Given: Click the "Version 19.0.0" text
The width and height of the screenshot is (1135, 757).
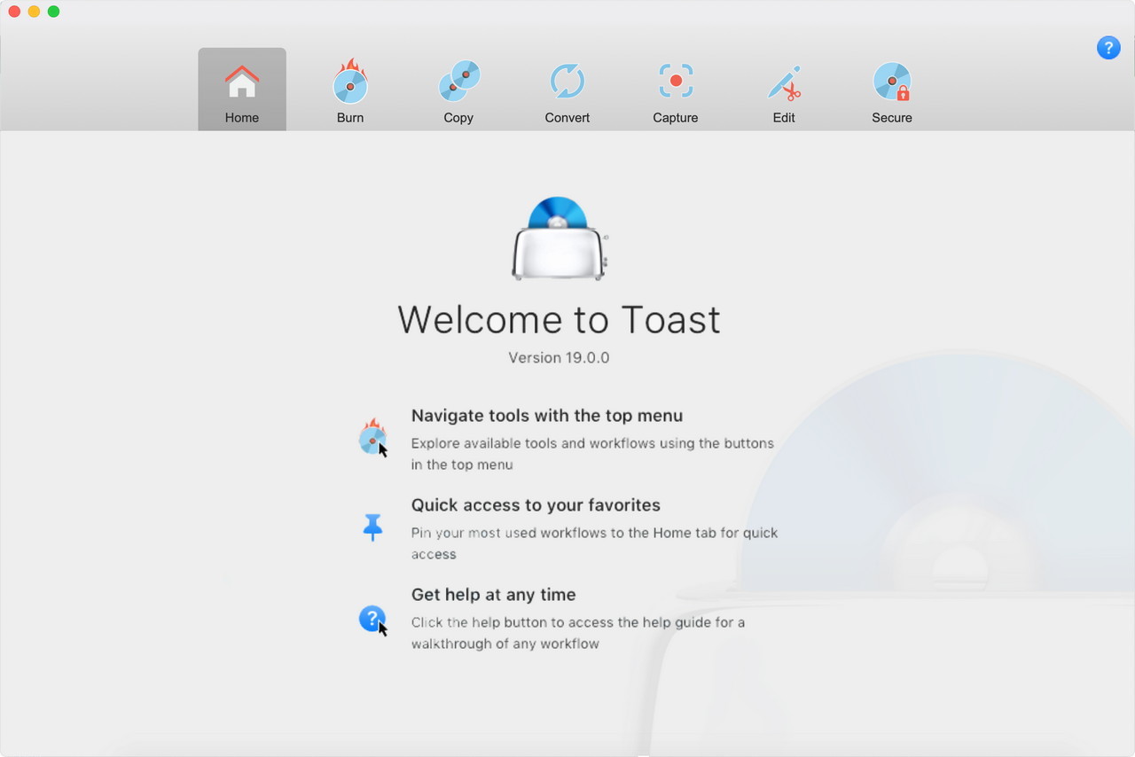Looking at the screenshot, I should click(559, 358).
